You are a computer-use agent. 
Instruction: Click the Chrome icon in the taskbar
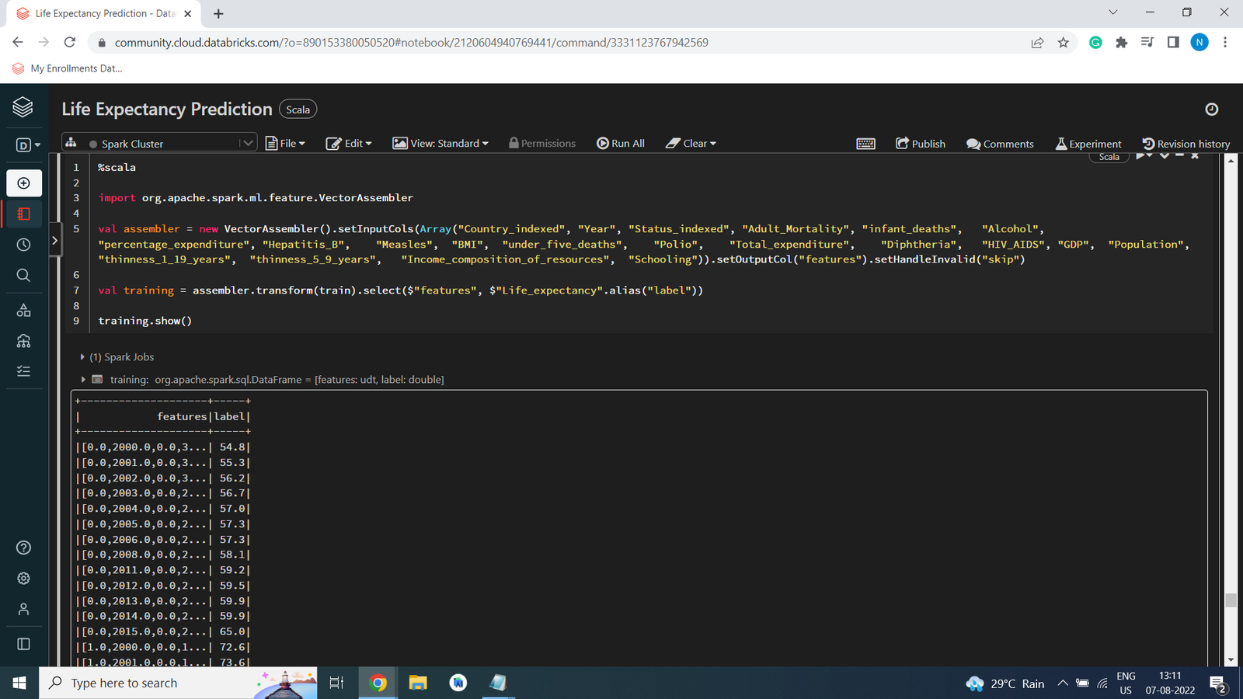click(378, 683)
